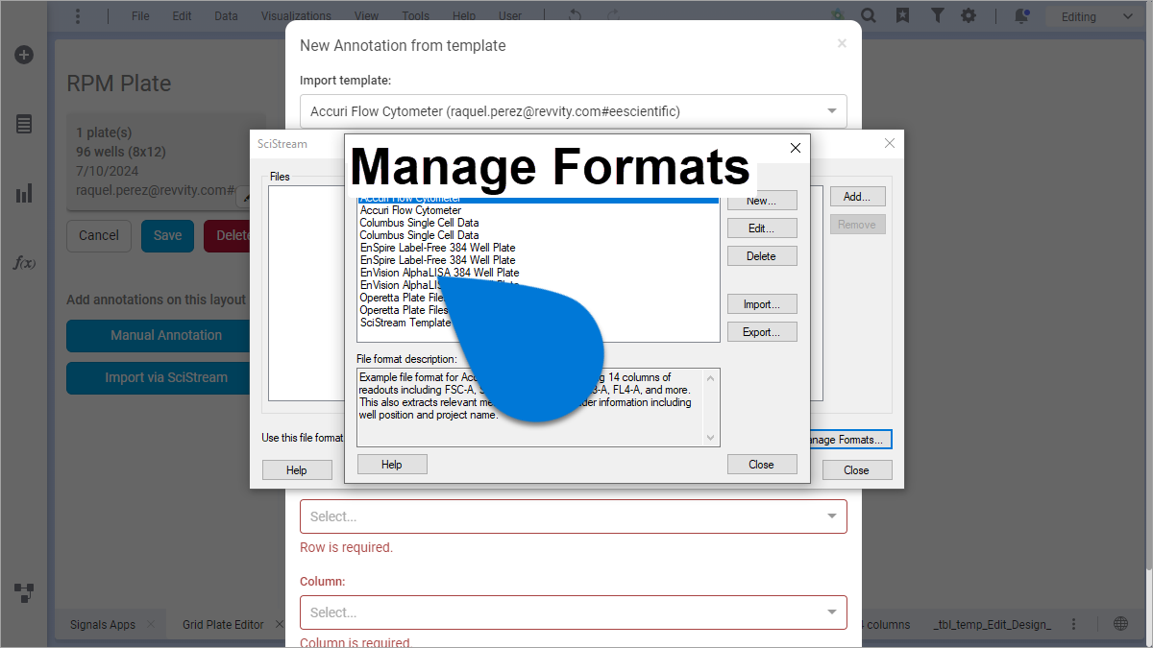The height and width of the screenshot is (648, 1153).
Task: Open the notifications bell icon
Action: 1021,15
